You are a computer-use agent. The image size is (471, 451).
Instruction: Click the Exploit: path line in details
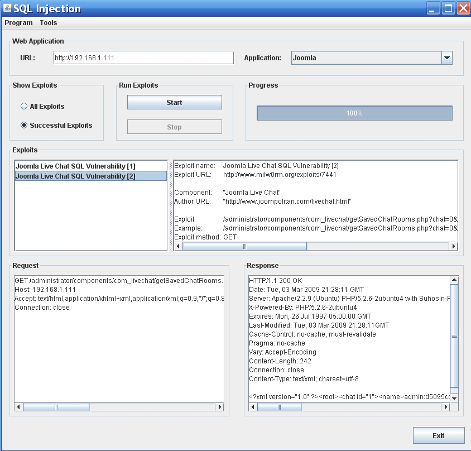tap(316, 219)
